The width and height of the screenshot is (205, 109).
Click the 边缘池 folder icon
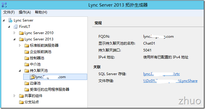(27, 83)
